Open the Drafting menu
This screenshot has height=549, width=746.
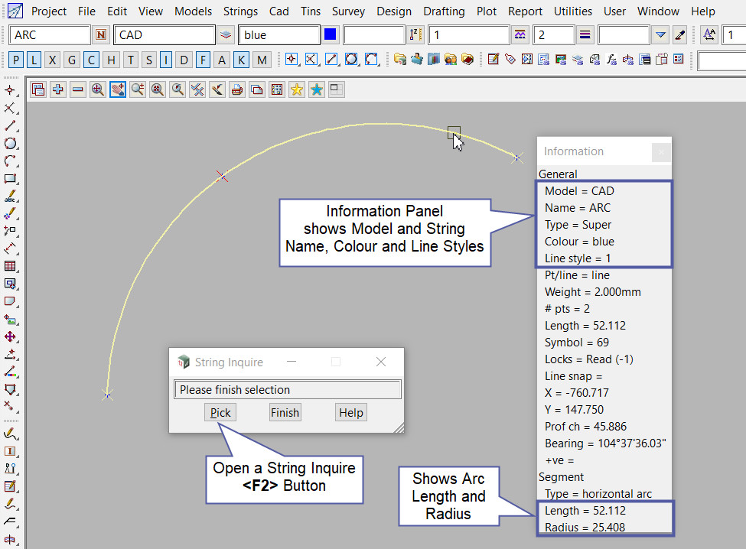pos(444,11)
